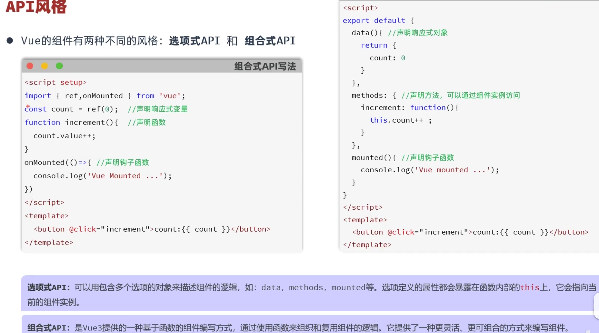Click the "count: 0" line
The height and width of the screenshot is (333, 599).
click(x=387, y=58)
